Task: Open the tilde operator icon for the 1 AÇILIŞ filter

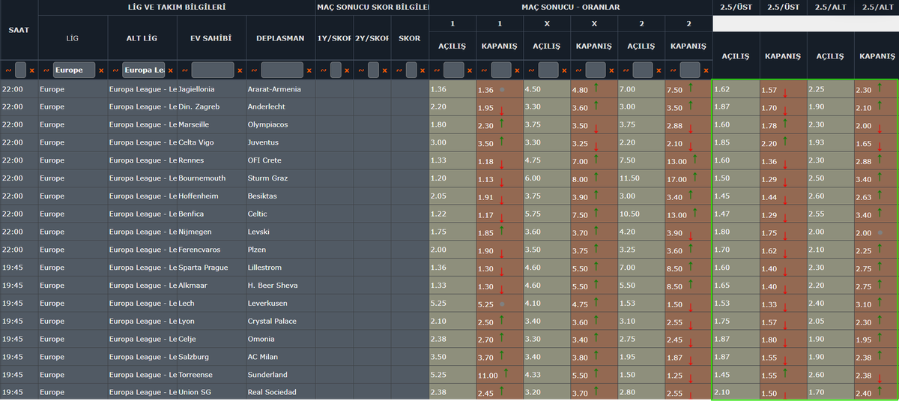Action: pyautogui.click(x=437, y=70)
